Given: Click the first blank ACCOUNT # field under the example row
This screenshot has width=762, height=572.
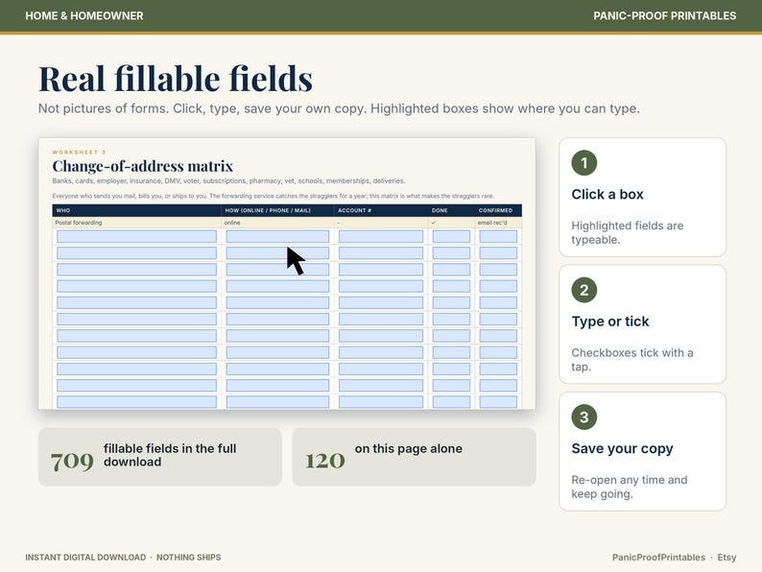Looking at the screenshot, I should click(x=380, y=237).
